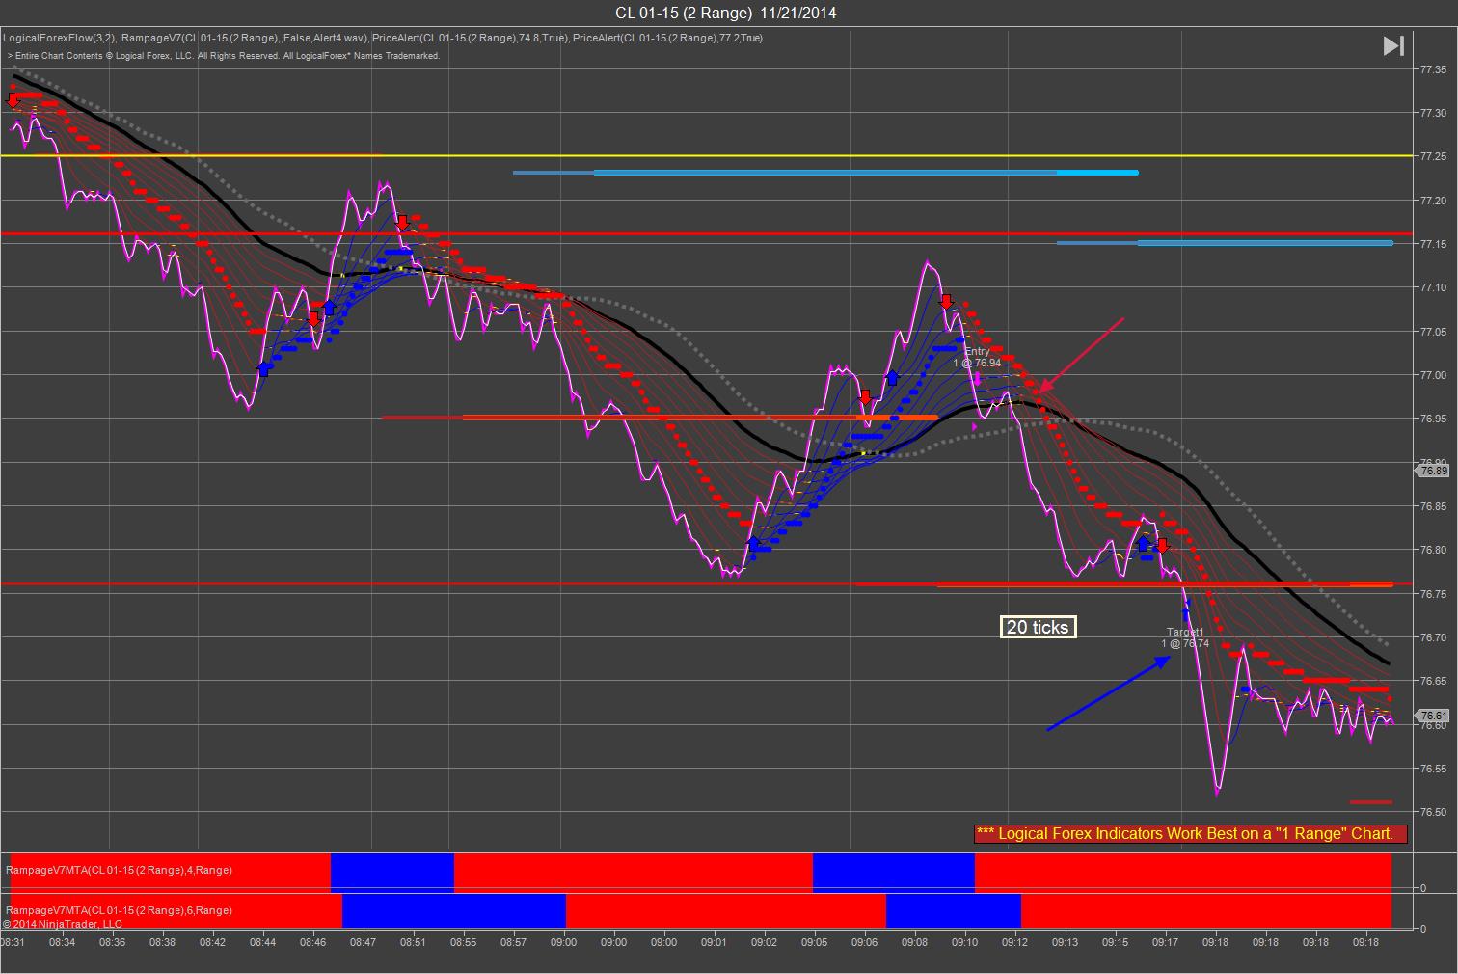Click the 76.85 price axis label

(x=1432, y=506)
